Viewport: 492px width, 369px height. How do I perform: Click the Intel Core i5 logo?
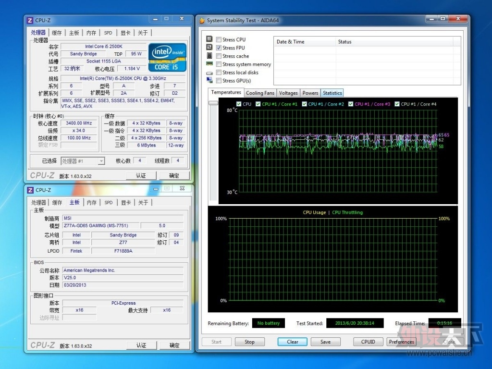[167, 57]
